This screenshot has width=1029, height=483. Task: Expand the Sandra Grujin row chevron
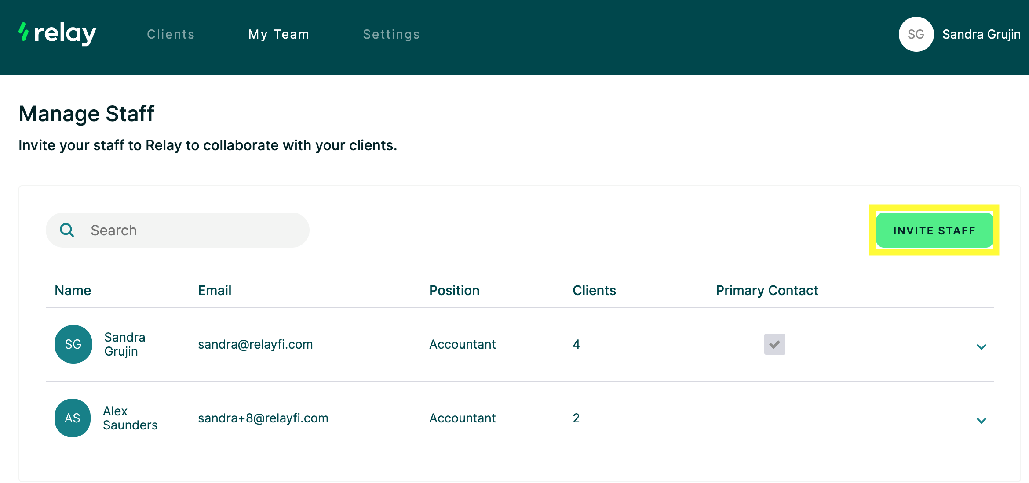click(982, 347)
